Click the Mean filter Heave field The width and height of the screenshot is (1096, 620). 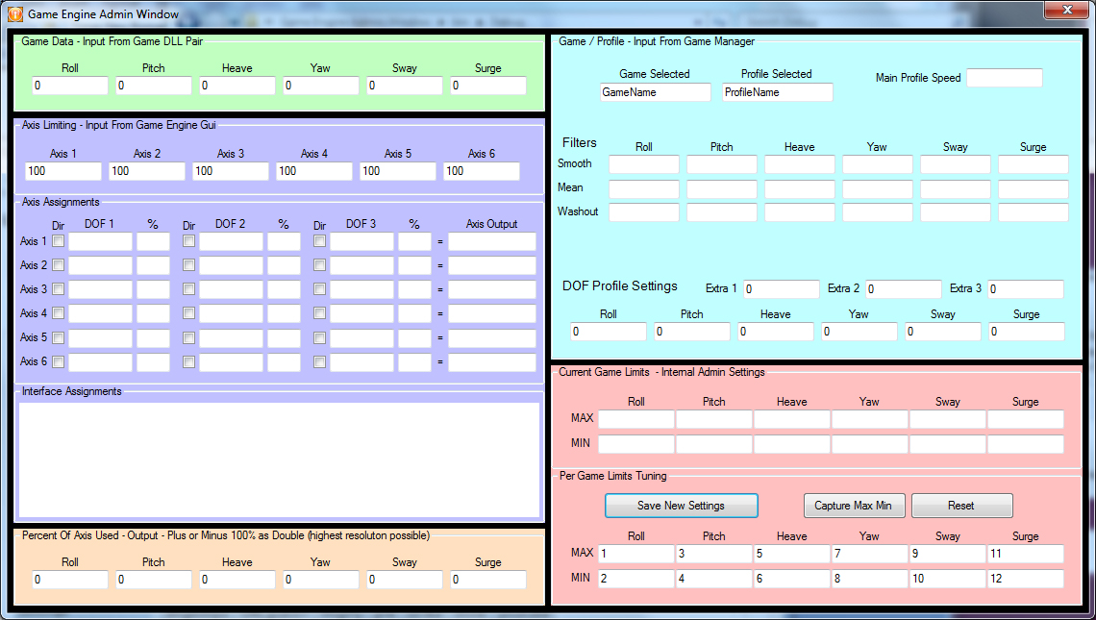tap(800, 188)
